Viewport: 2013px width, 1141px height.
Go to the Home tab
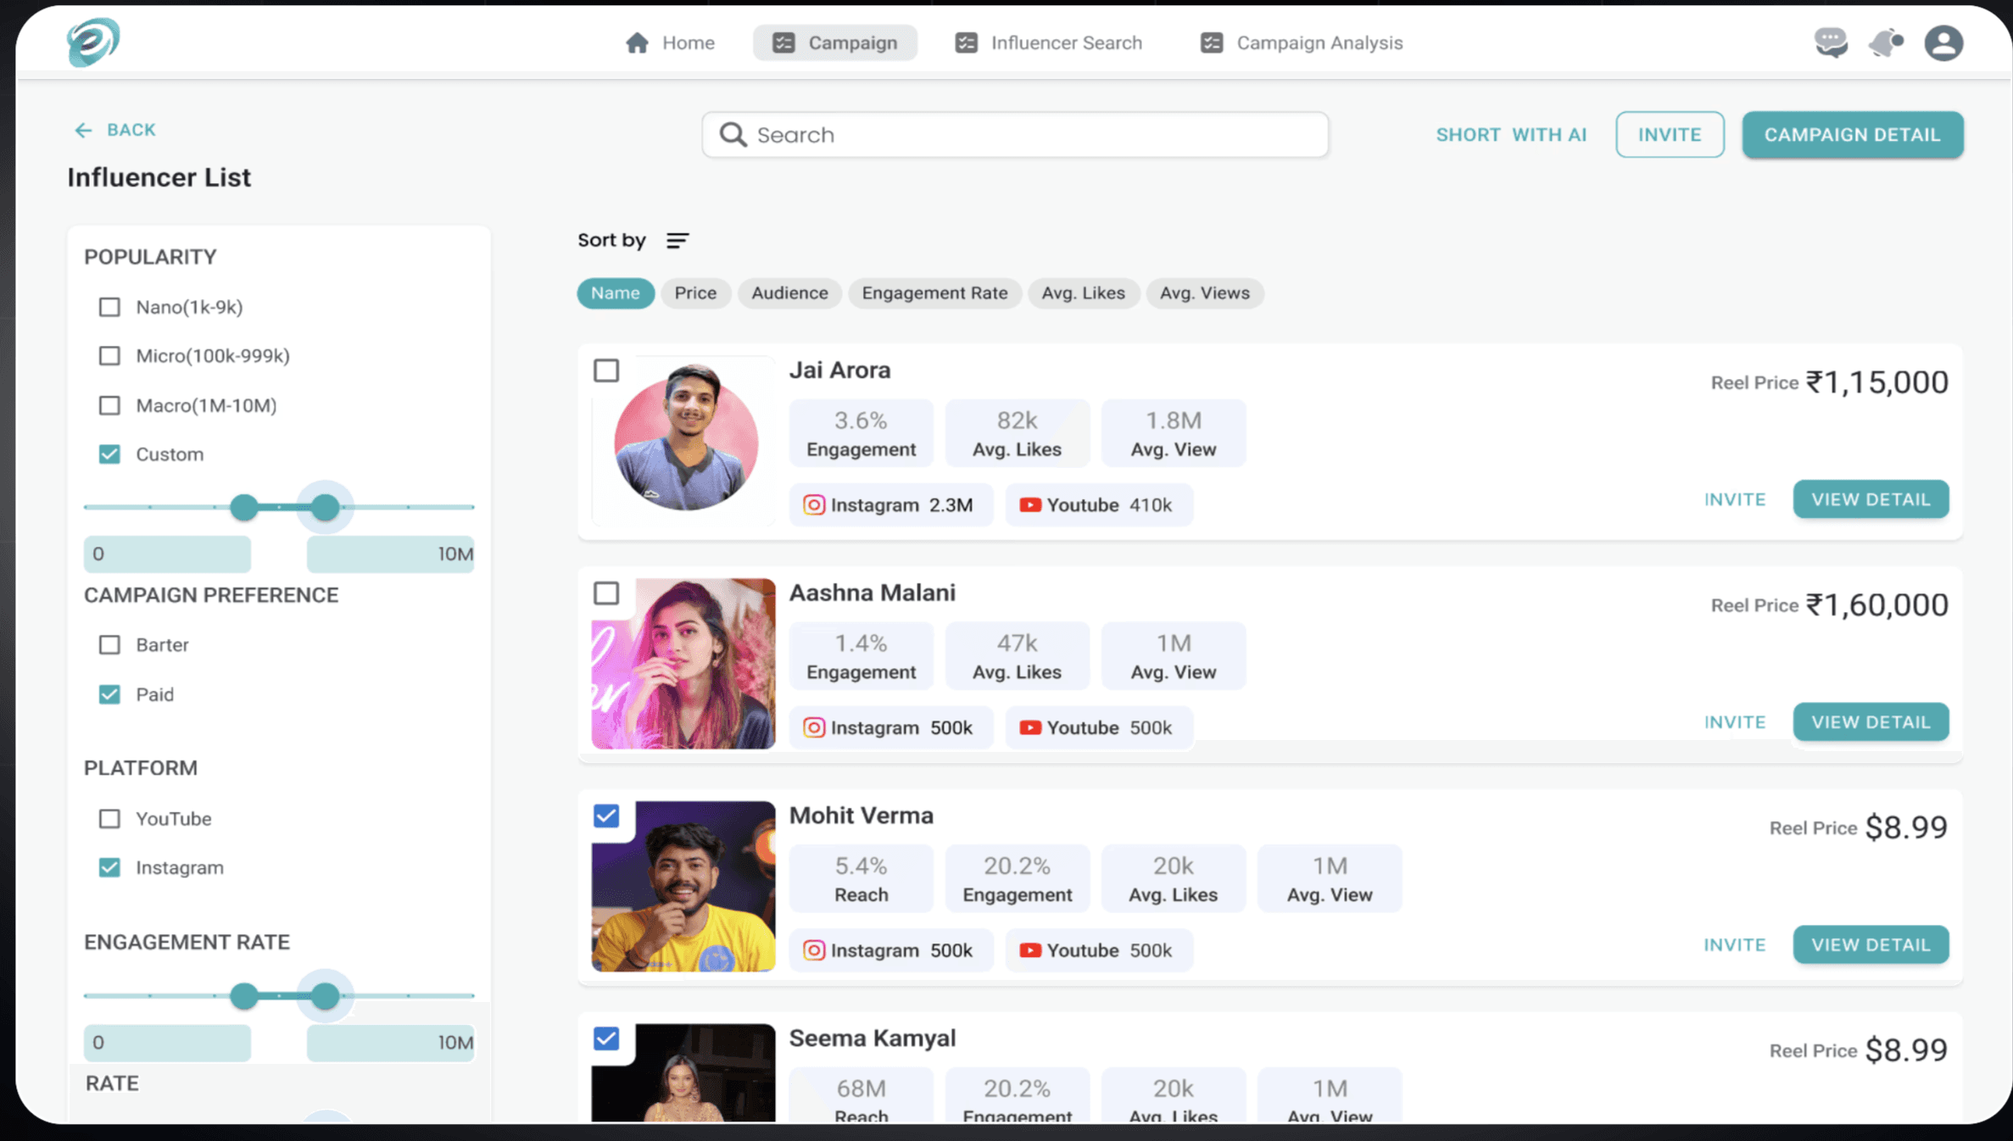click(x=670, y=42)
